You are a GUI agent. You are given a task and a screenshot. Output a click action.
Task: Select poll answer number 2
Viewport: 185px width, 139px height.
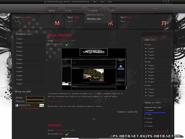click(x=148, y=114)
